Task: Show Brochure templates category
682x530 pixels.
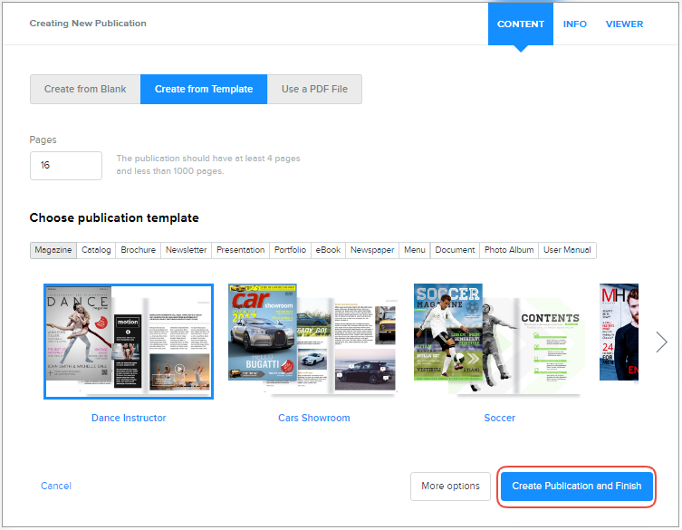Action: pos(139,250)
